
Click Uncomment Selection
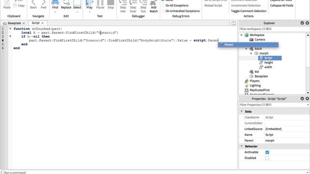(246, 5)
